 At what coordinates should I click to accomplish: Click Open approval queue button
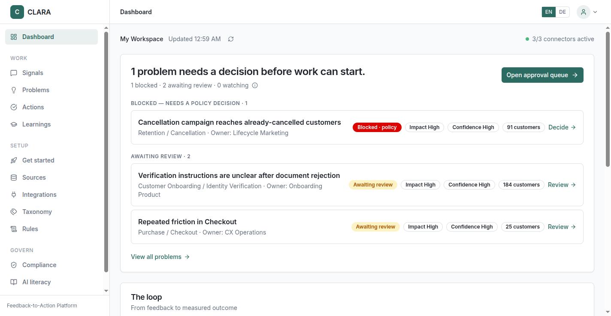pyautogui.click(x=542, y=75)
